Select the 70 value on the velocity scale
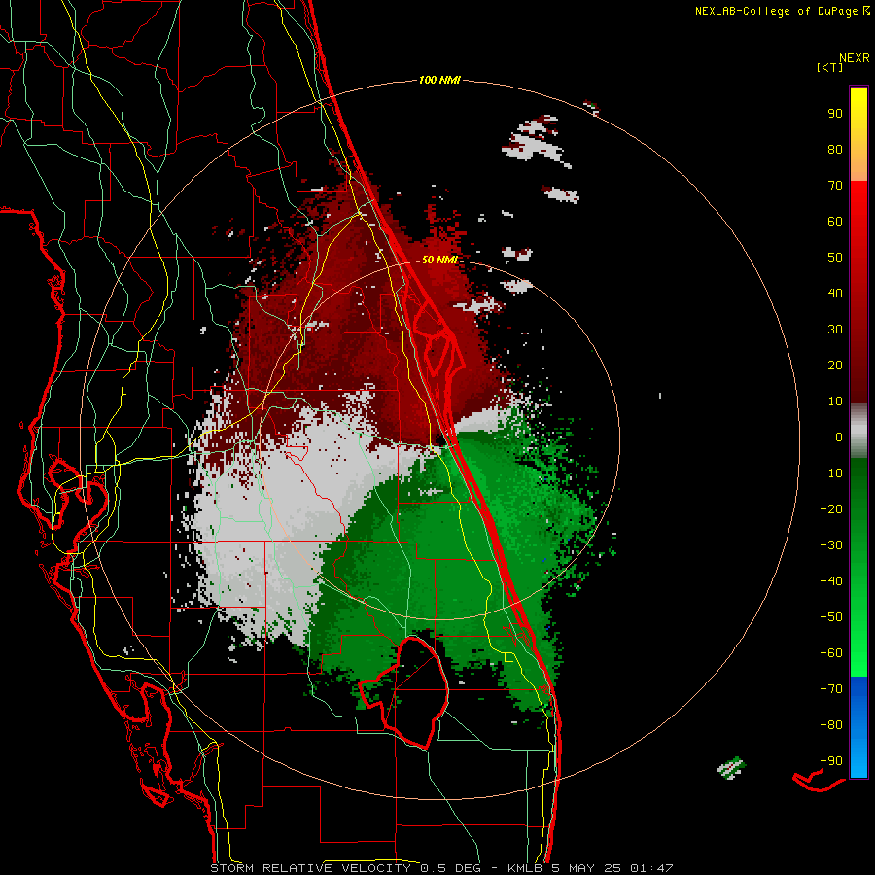 click(x=835, y=186)
